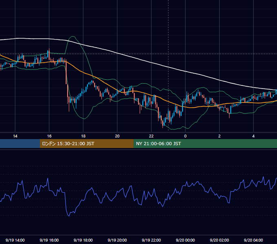Click the 9/19 14:00 date label
Image resolution: width=277 pixels, height=244 pixels.
coord(15,240)
